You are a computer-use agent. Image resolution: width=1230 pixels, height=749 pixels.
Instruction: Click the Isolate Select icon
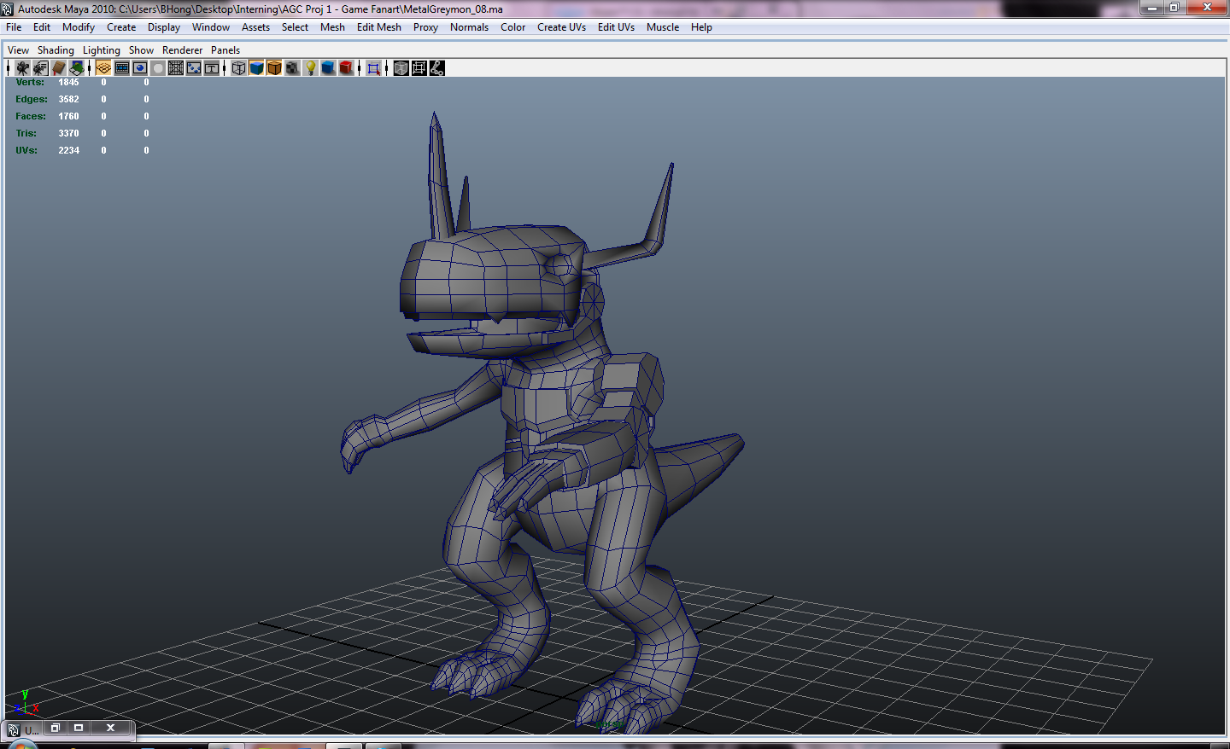[373, 68]
